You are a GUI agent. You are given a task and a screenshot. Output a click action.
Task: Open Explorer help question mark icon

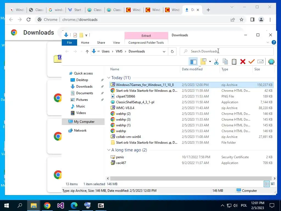tap(274, 42)
